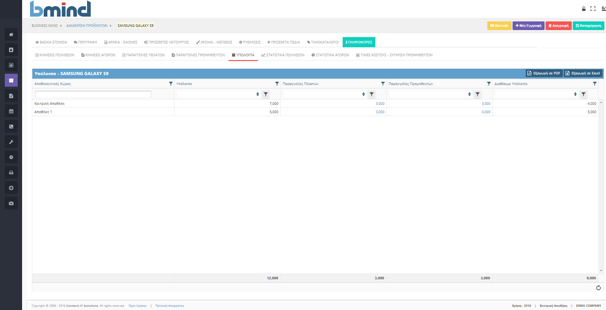This screenshot has height=310, width=606.
Task: Click spinner arrows in Παραγγελίες Πελατών filter field
Action: (364, 94)
